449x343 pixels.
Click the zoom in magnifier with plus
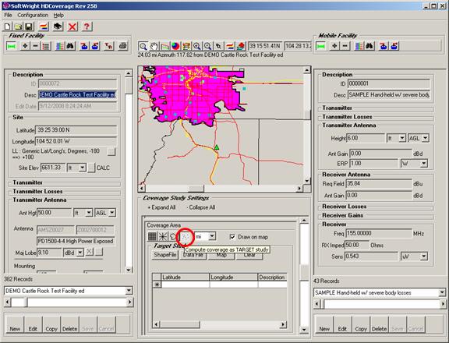point(196,46)
